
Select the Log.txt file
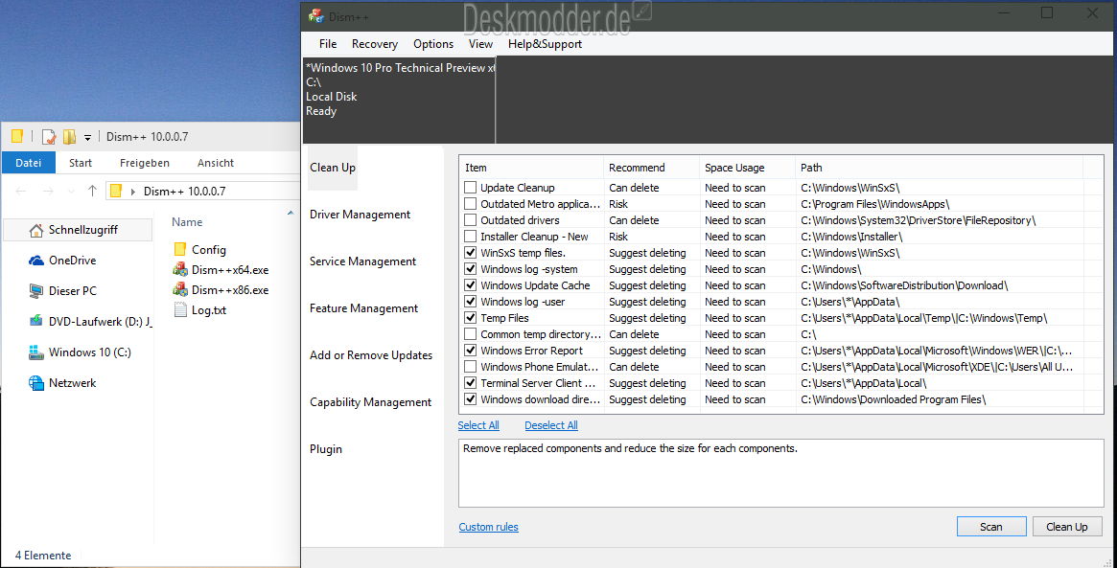pyautogui.click(x=200, y=310)
